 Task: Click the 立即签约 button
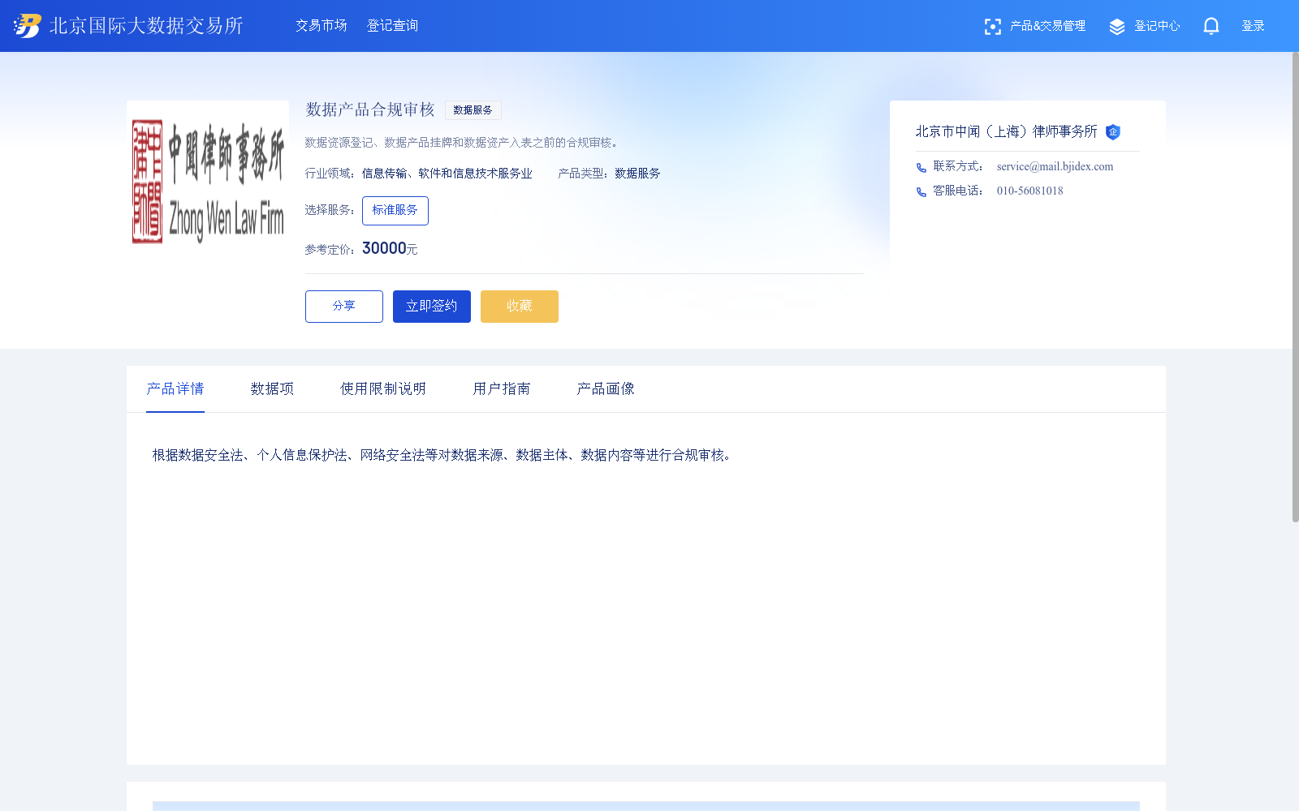432,307
